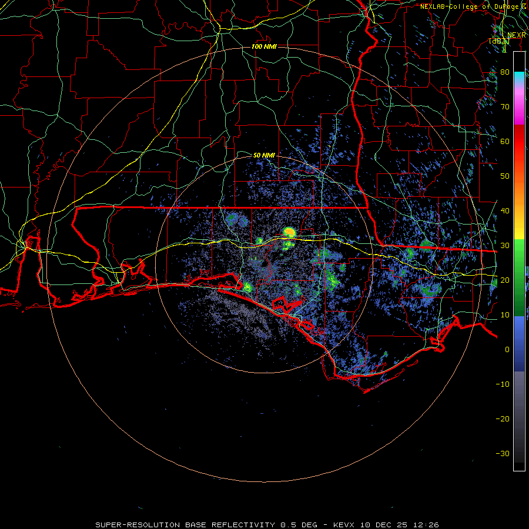Click the "-10" value on the dBZ scale
Screen dimensions: 529x529
click(503, 384)
